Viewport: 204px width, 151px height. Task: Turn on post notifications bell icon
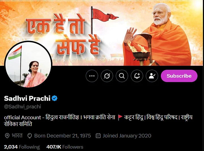coord(137,76)
